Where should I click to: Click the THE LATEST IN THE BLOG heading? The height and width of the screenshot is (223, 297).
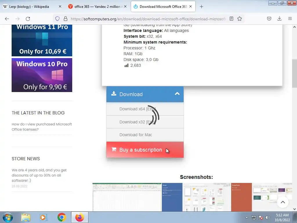(38, 113)
